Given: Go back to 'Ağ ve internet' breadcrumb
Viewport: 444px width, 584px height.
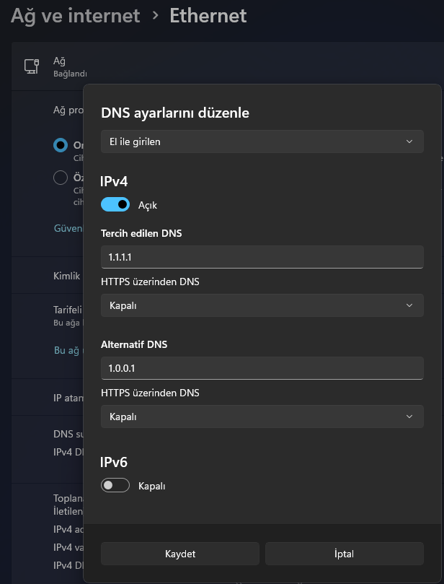Looking at the screenshot, I should [x=75, y=15].
